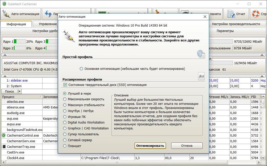Click the f(x) function button
Image resolution: width=267 pixels, height=166 pixels.
coord(201,76)
